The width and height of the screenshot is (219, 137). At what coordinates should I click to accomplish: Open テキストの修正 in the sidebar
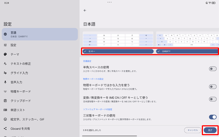point(40,64)
